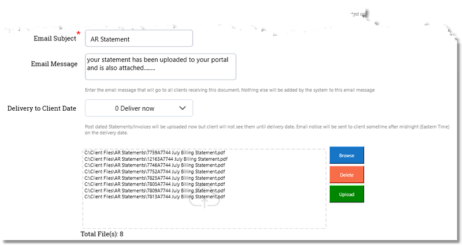Click the Email Message label
The width and height of the screenshot is (462, 245).
54,64
